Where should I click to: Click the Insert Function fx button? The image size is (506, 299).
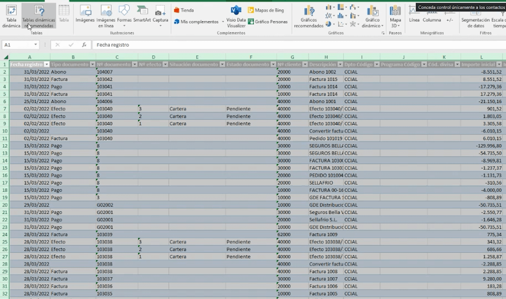point(84,45)
